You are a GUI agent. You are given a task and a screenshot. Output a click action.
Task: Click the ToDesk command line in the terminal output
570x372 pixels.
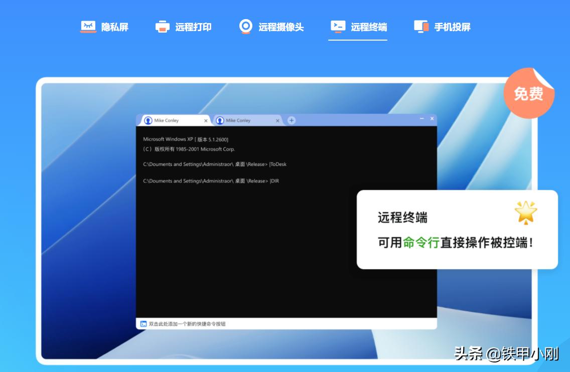point(215,164)
